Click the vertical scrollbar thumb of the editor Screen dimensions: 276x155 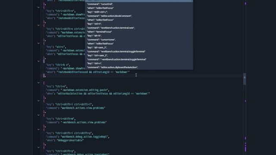(245, 79)
